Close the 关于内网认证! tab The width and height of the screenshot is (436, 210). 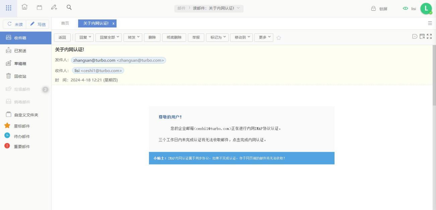114,23
